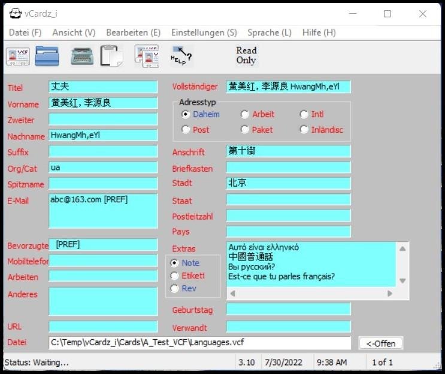Click the Staat input field
The height and width of the screenshot is (374, 445).
pos(288,200)
